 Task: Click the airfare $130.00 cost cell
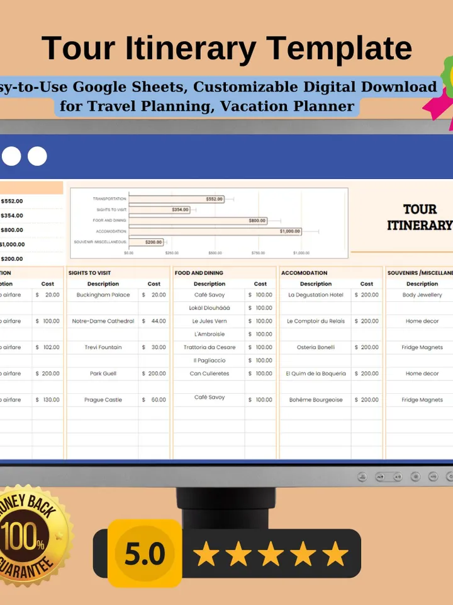point(48,400)
